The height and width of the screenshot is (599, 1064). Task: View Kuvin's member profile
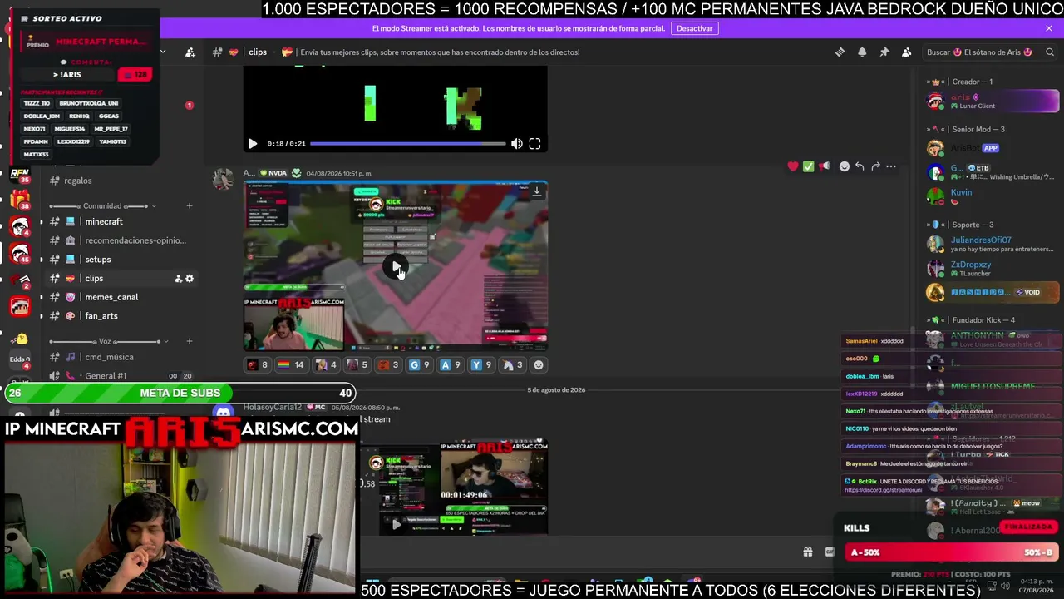[993, 196]
